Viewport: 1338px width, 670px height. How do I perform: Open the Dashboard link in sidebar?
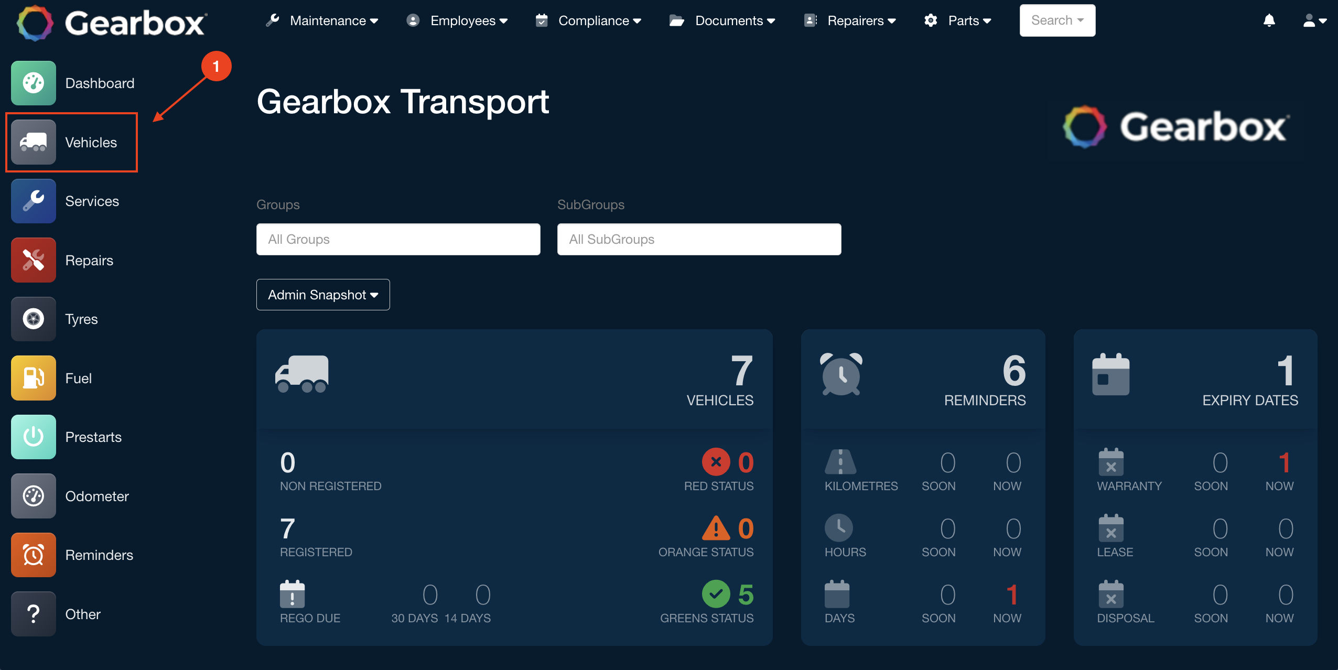[x=100, y=83]
